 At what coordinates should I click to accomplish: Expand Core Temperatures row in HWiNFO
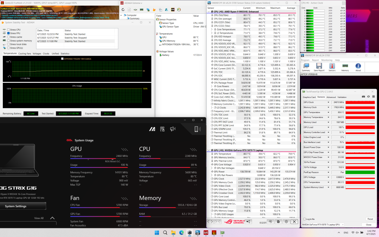tap(212, 29)
